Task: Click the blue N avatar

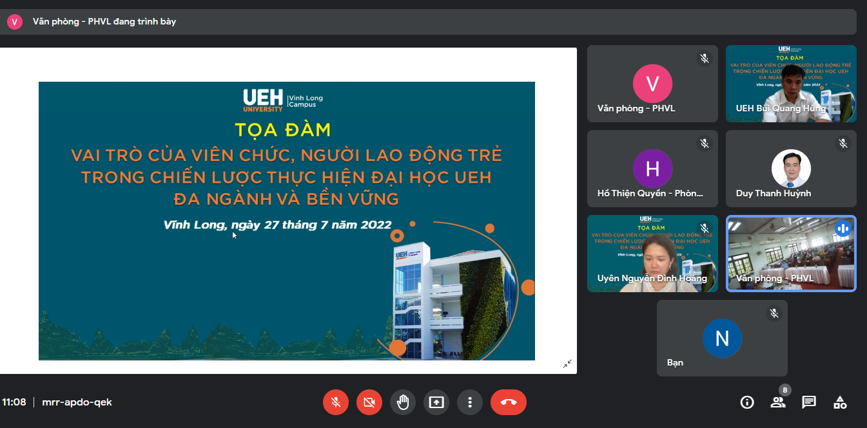Action: click(722, 338)
